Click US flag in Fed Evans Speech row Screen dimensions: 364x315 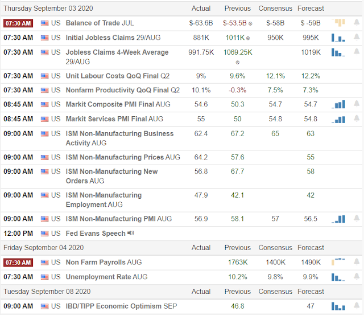(44, 234)
